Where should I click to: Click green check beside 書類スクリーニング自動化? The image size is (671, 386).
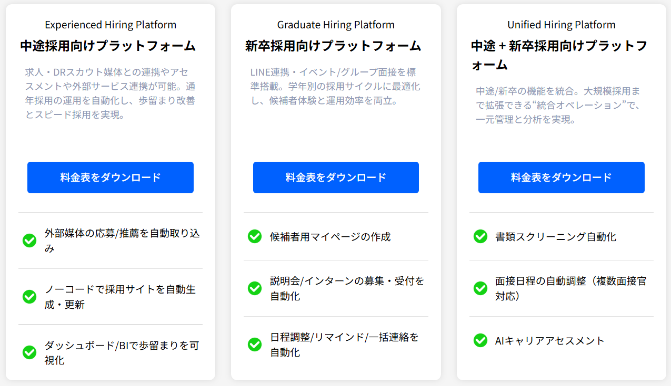[480, 236]
